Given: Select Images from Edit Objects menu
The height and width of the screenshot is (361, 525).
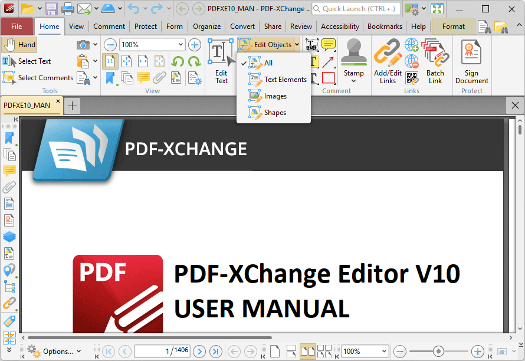Looking at the screenshot, I should point(273,96).
